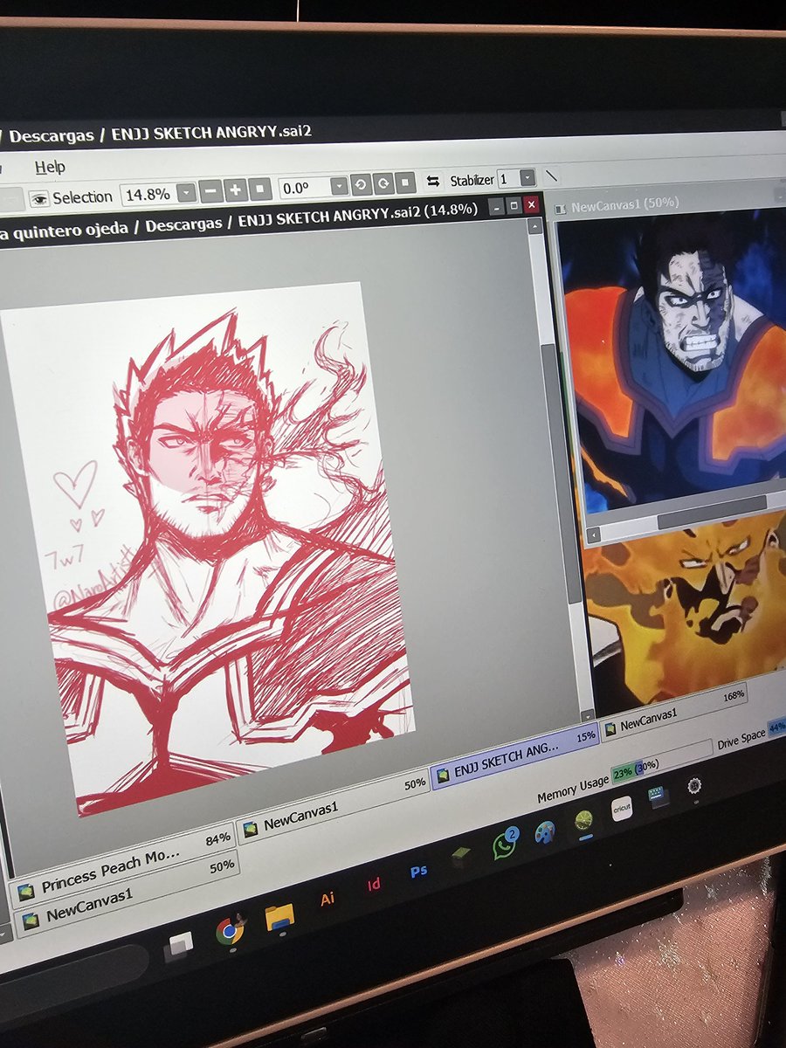Open the paint palette app on taskbar
Viewport: 786px width, 1048px height.
[x=545, y=833]
